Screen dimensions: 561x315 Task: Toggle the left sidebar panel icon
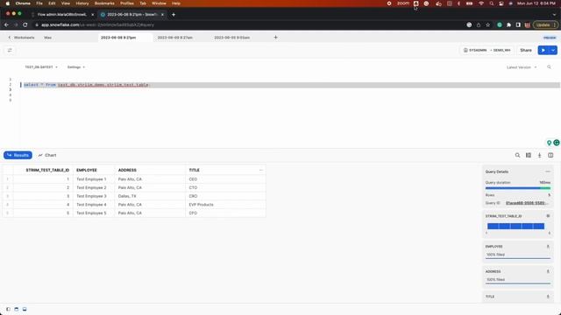(8, 309)
